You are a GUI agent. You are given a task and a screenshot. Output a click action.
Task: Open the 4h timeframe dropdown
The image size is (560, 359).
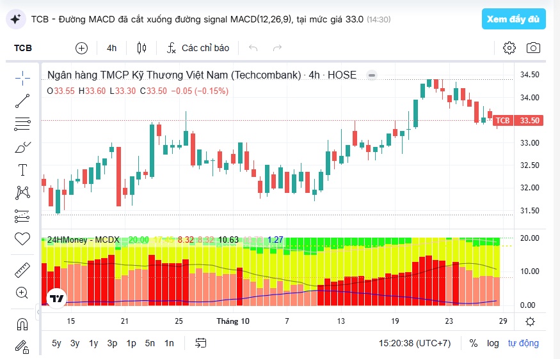[x=112, y=48]
